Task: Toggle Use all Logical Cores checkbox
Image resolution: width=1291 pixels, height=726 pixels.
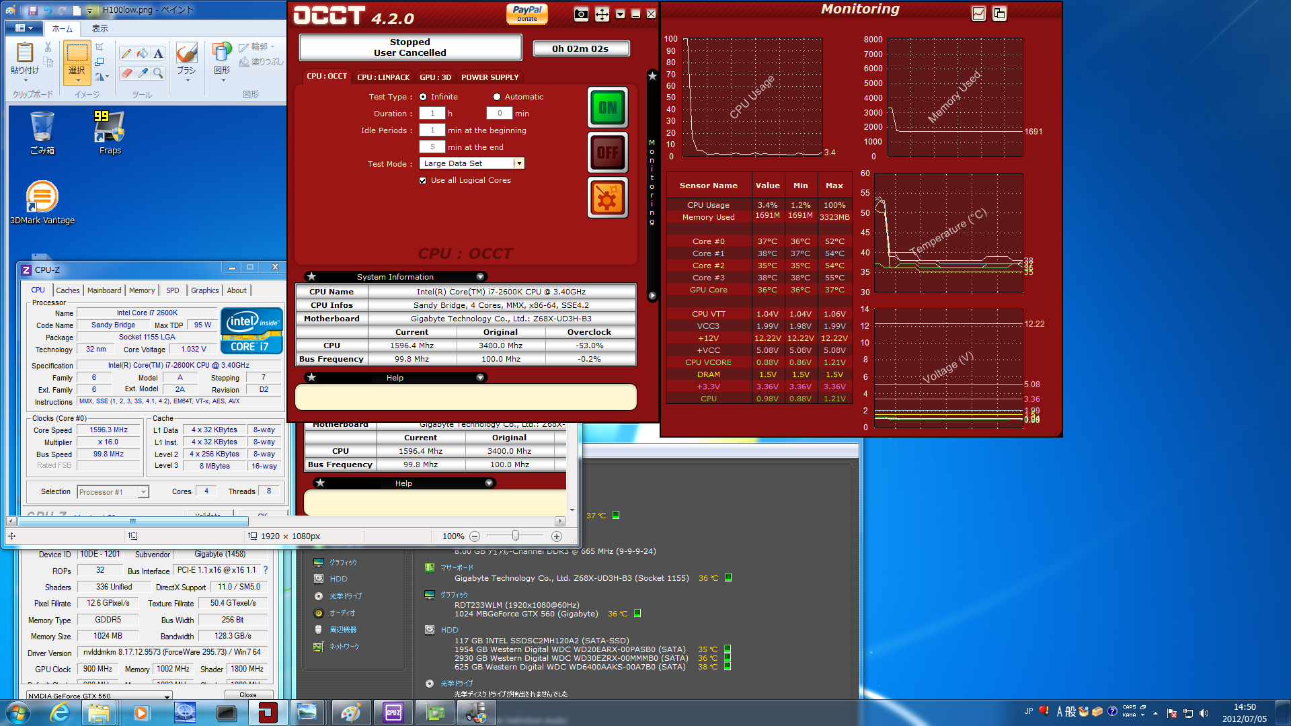Action: point(423,181)
